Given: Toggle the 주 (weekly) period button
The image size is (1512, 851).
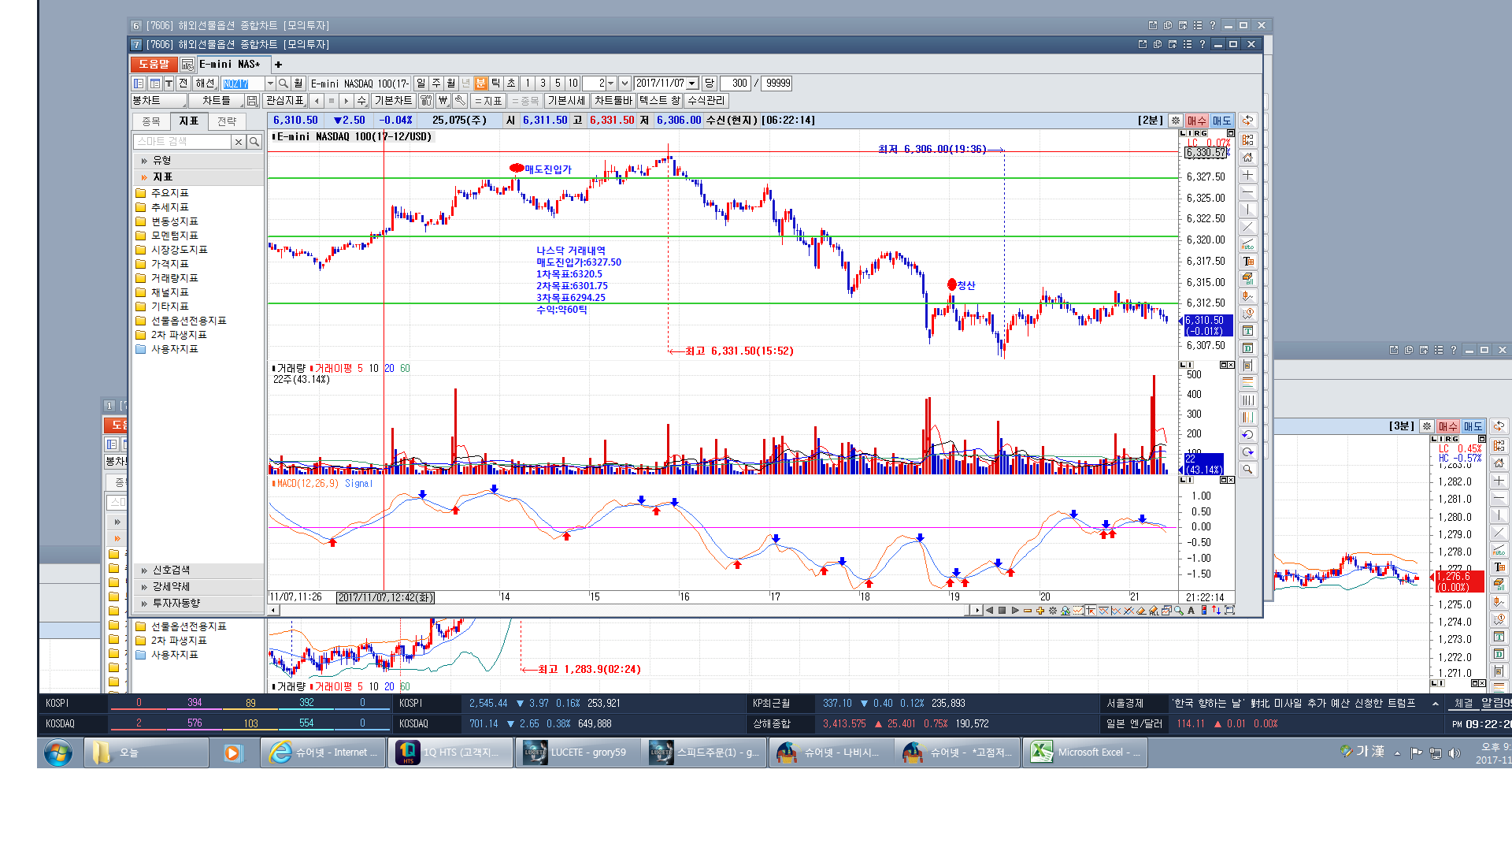Looking at the screenshot, I should click(x=435, y=84).
